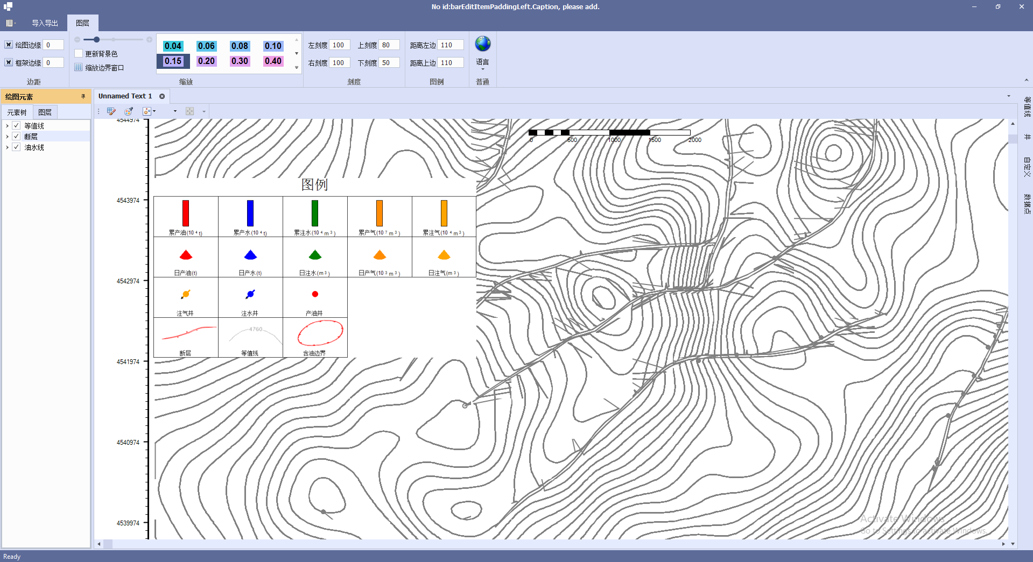The width and height of the screenshot is (1033, 562).
Task: Click the zoom slider handle
Action: [x=96, y=39]
